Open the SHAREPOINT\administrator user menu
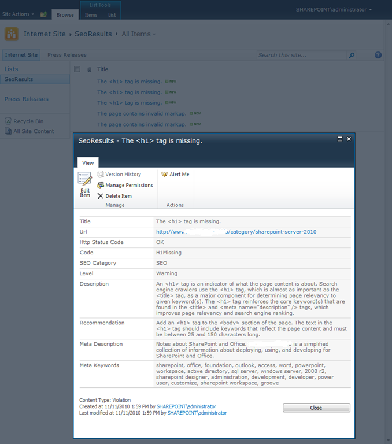This screenshot has width=392, height=444. (334, 10)
